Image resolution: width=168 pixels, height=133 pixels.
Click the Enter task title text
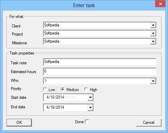click(x=84, y=5)
